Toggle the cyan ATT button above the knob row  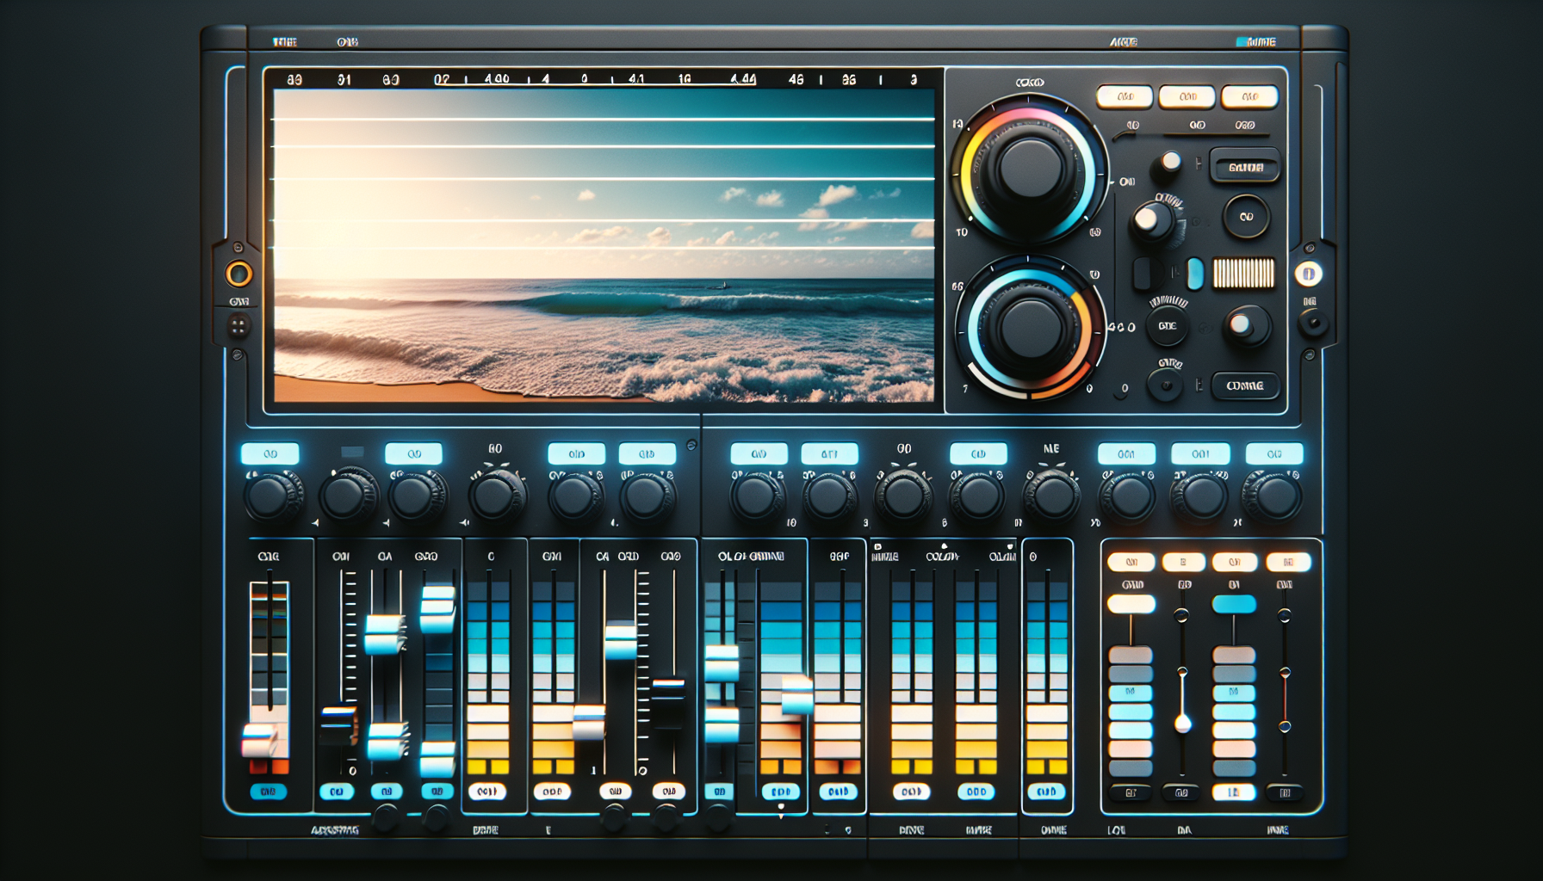point(829,453)
